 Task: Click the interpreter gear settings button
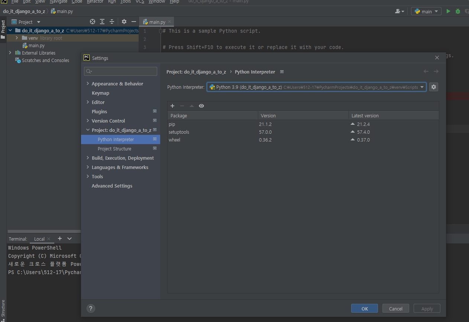pos(433,87)
